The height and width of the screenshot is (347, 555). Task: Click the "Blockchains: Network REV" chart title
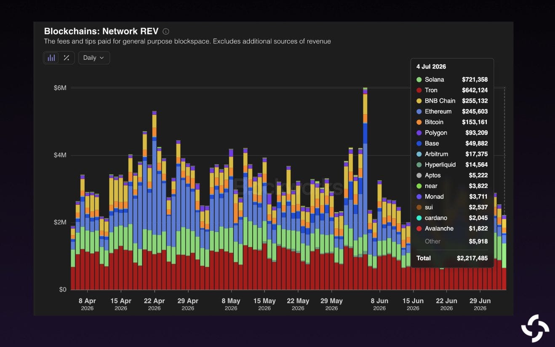point(101,31)
